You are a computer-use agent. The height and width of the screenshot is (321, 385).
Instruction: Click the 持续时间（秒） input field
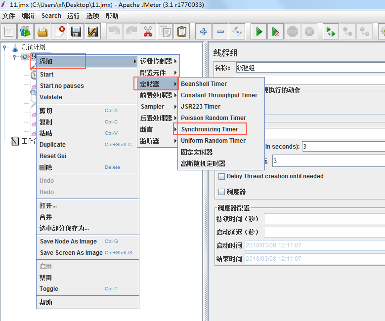(324, 219)
